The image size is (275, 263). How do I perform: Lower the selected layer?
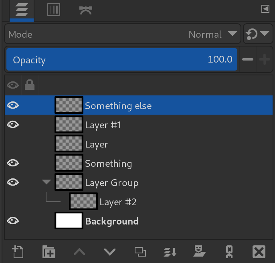coord(110,252)
